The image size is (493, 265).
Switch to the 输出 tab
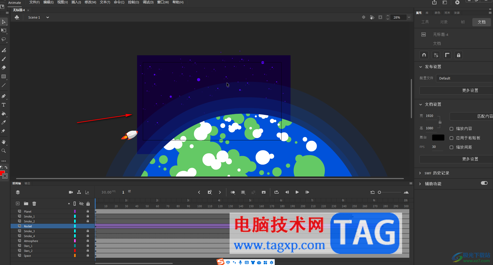[x=27, y=183]
